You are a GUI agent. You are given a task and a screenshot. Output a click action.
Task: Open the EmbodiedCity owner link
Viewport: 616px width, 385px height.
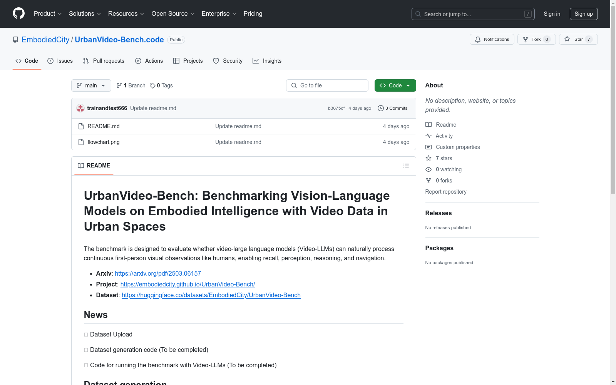point(45,40)
